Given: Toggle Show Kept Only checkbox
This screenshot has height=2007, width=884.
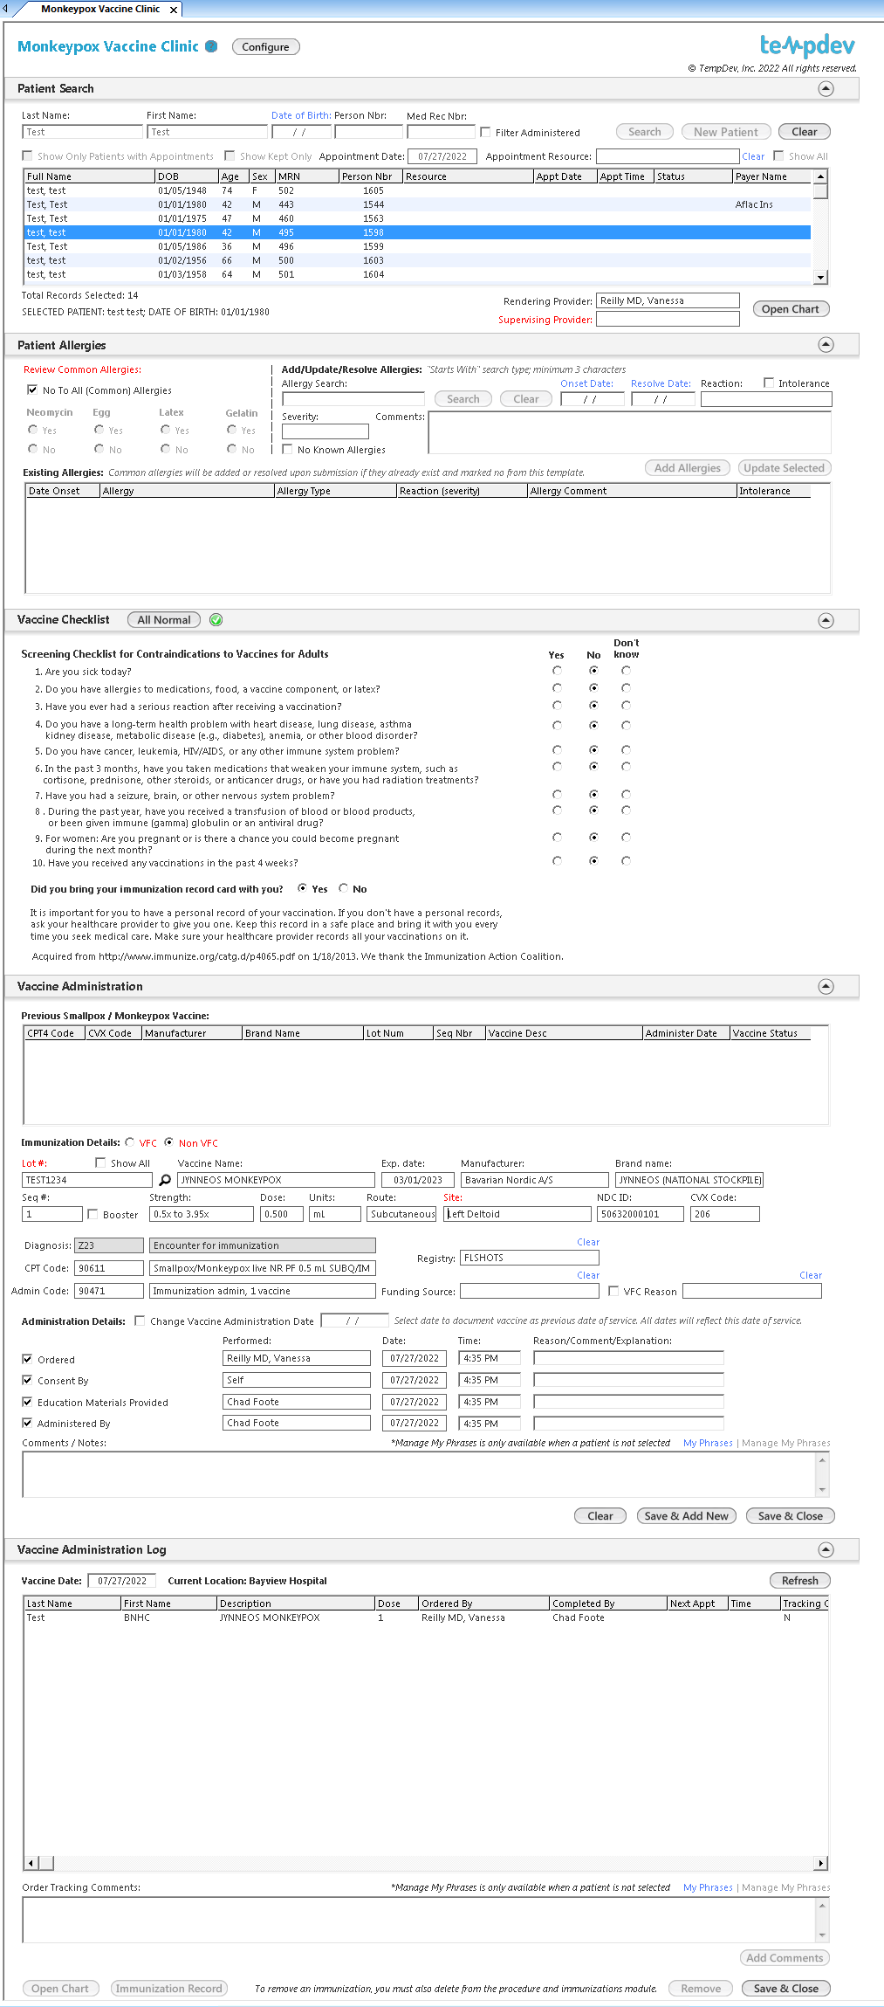Looking at the screenshot, I should coord(230,156).
